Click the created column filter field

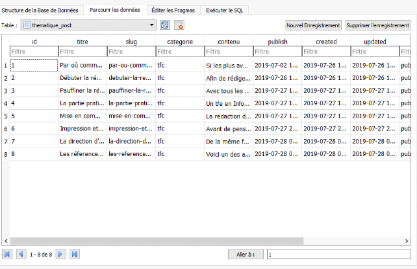click(x=326, y=51)
